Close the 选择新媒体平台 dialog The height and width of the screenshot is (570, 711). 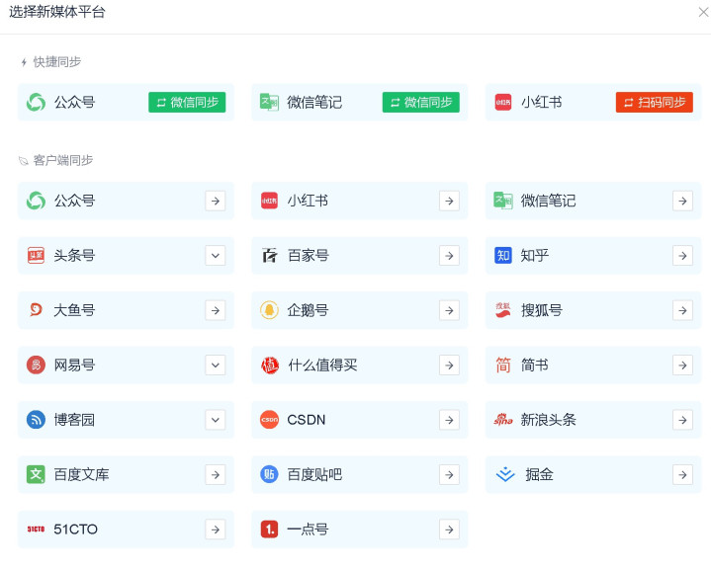703,12
